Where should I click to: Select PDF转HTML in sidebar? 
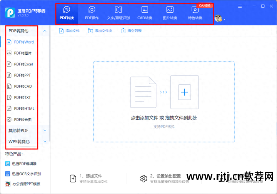pyautogui.click(x=20, y=109)
